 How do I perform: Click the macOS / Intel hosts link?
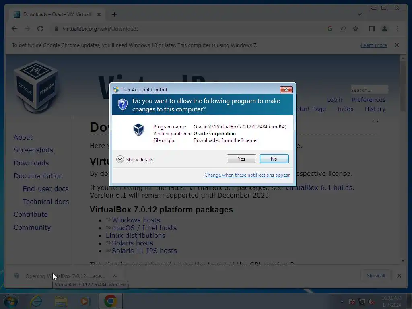pos(144,228)
